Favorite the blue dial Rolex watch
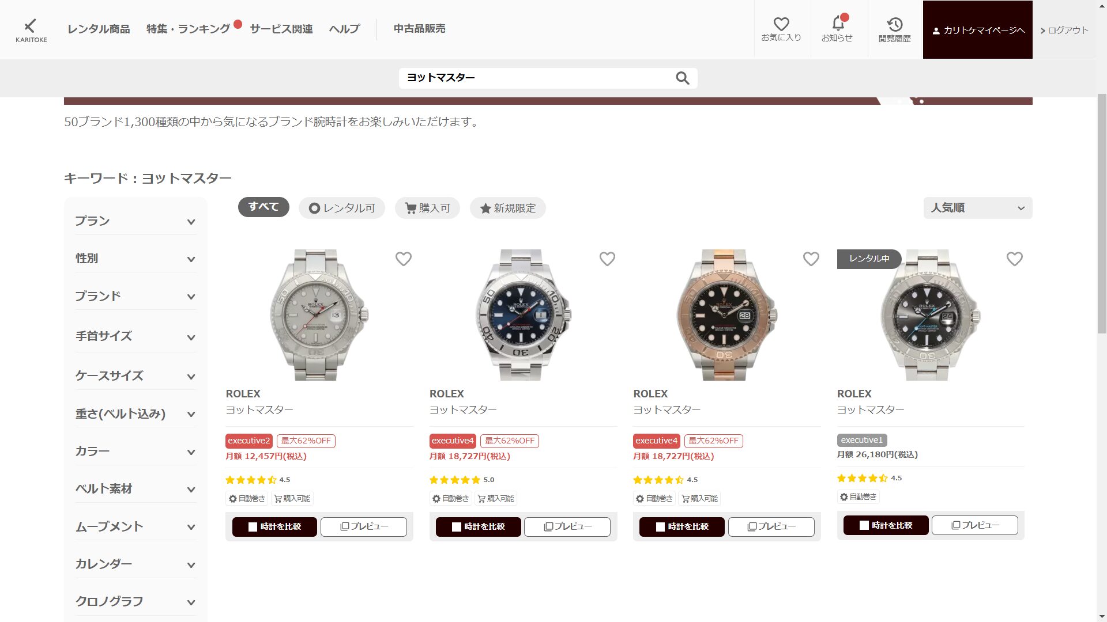The image size is (1107, 622). click(607, 259)
